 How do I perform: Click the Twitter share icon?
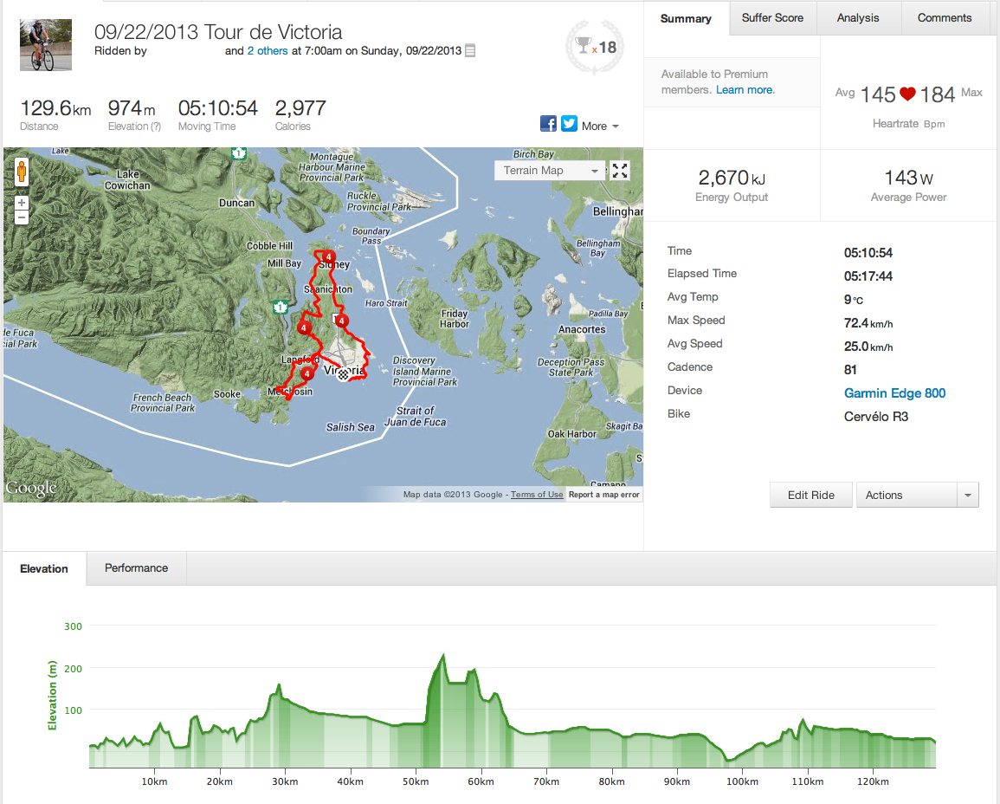[569, 124]
